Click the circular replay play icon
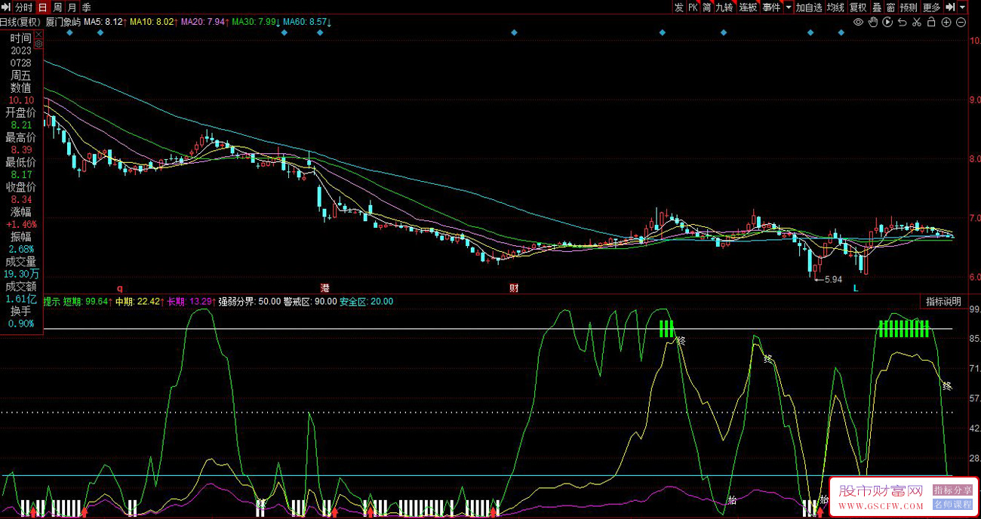The width and height of the screenshot is (981, 519). [x=887, y=22]
